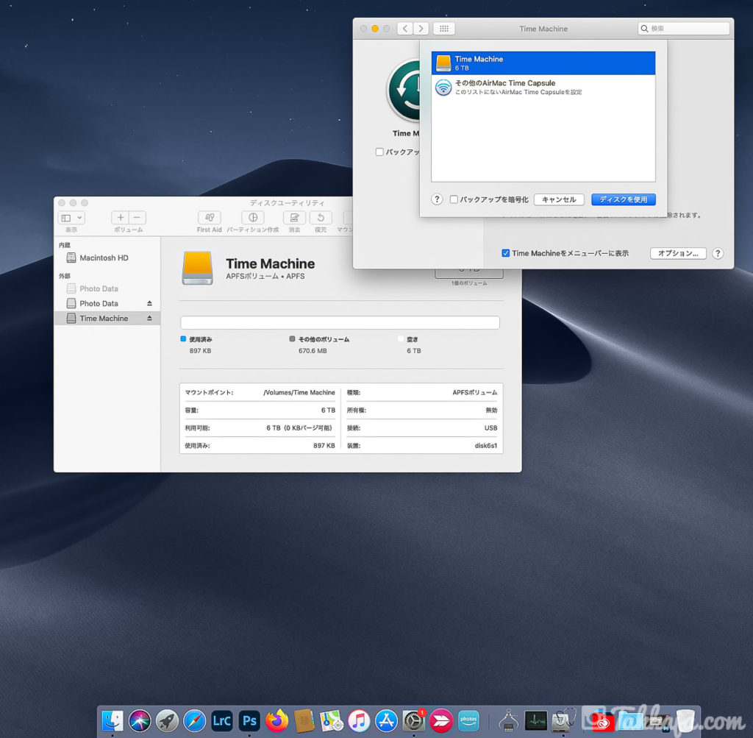Click the Use Disk (ディスクを使用) button

coord(623,199)
